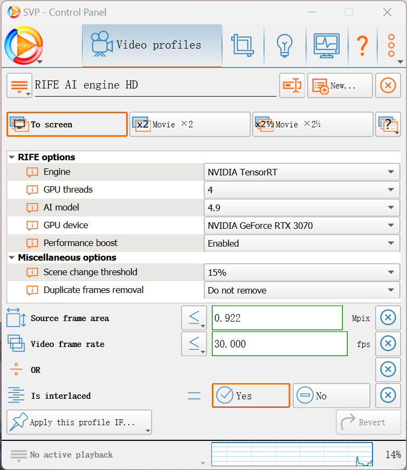This screenshot has width=407, height=470.
Task: Collapse the RIFE options section
Action: [12, 158]
